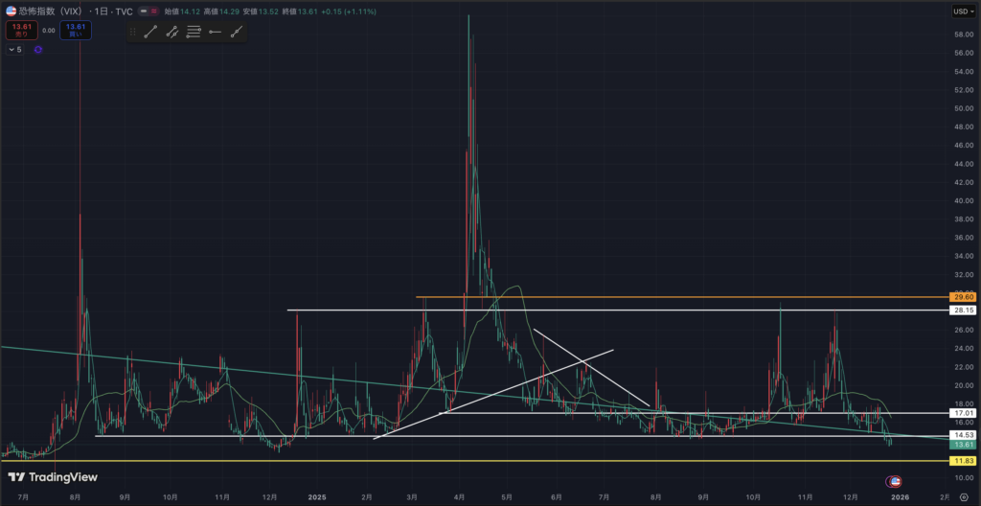Pick the horizontal line tool
The height and width of the screenshot is (506, 981).
[x=215, y=32]
